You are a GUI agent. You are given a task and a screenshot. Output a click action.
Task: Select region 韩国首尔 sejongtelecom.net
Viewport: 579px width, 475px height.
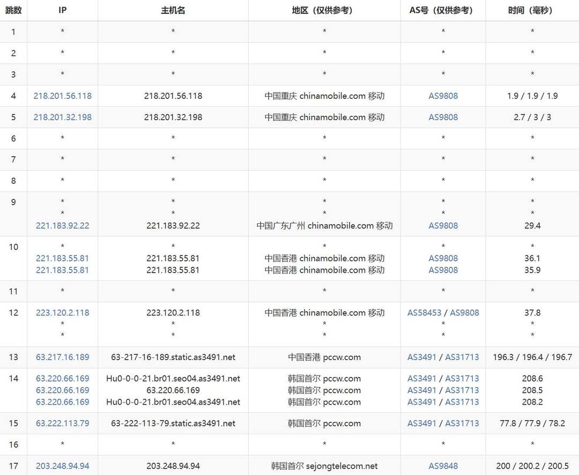coord(324,466)
